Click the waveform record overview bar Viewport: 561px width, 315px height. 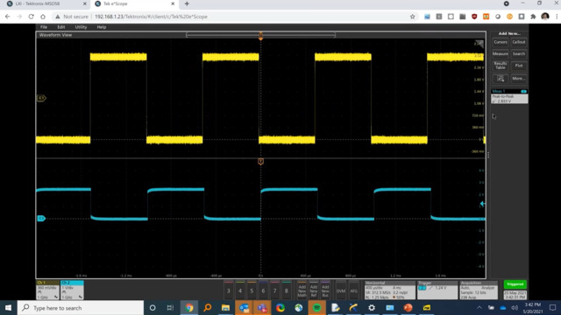261,35
